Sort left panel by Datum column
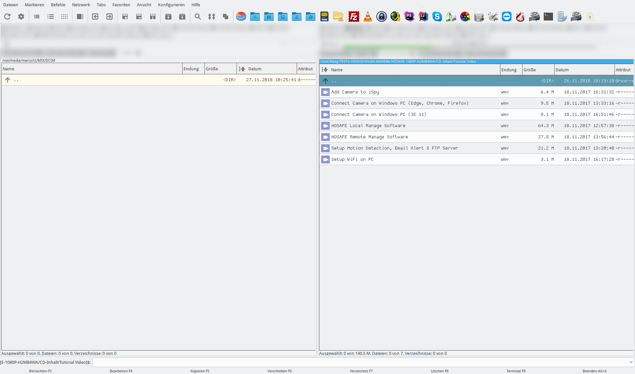Viewport: 635px width, 374px height. tap(267, 69)
